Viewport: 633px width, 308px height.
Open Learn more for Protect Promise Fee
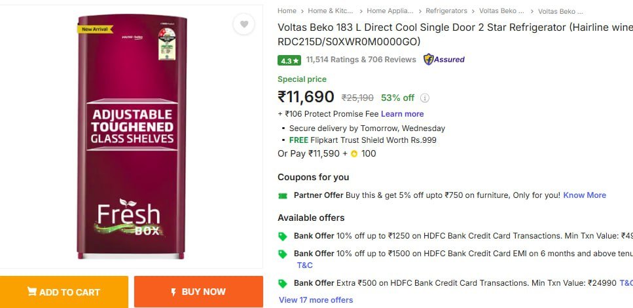click(402, 114)
